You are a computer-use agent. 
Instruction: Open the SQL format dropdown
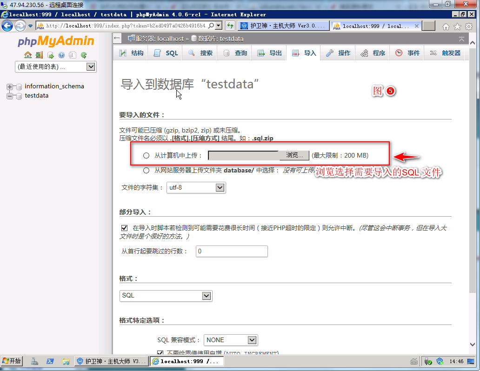click(x=166, y=296)
